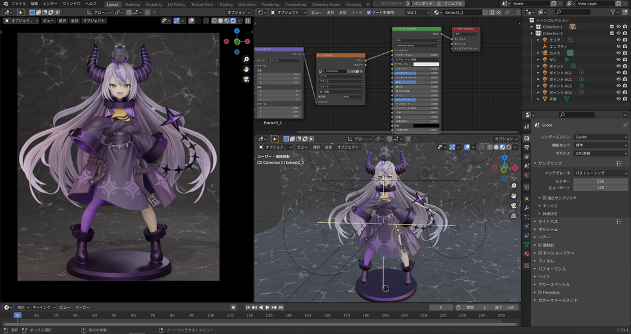Image resolution: width=631 pixels, height=334 pixels.
Task: Open the デバイス GPU演算 dropdown
Action: pos(600,153)
